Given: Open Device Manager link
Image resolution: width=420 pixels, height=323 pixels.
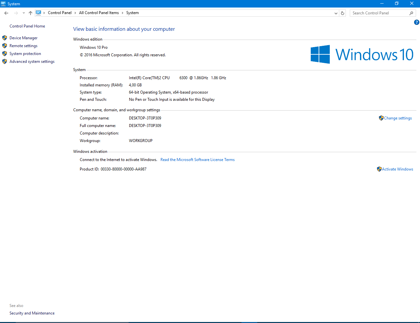Looking at the screenshot, I should [x=23, y=38].
